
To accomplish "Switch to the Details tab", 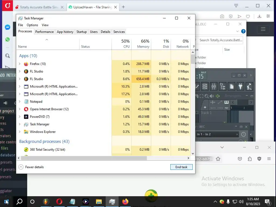I will [x=105, y=32].
